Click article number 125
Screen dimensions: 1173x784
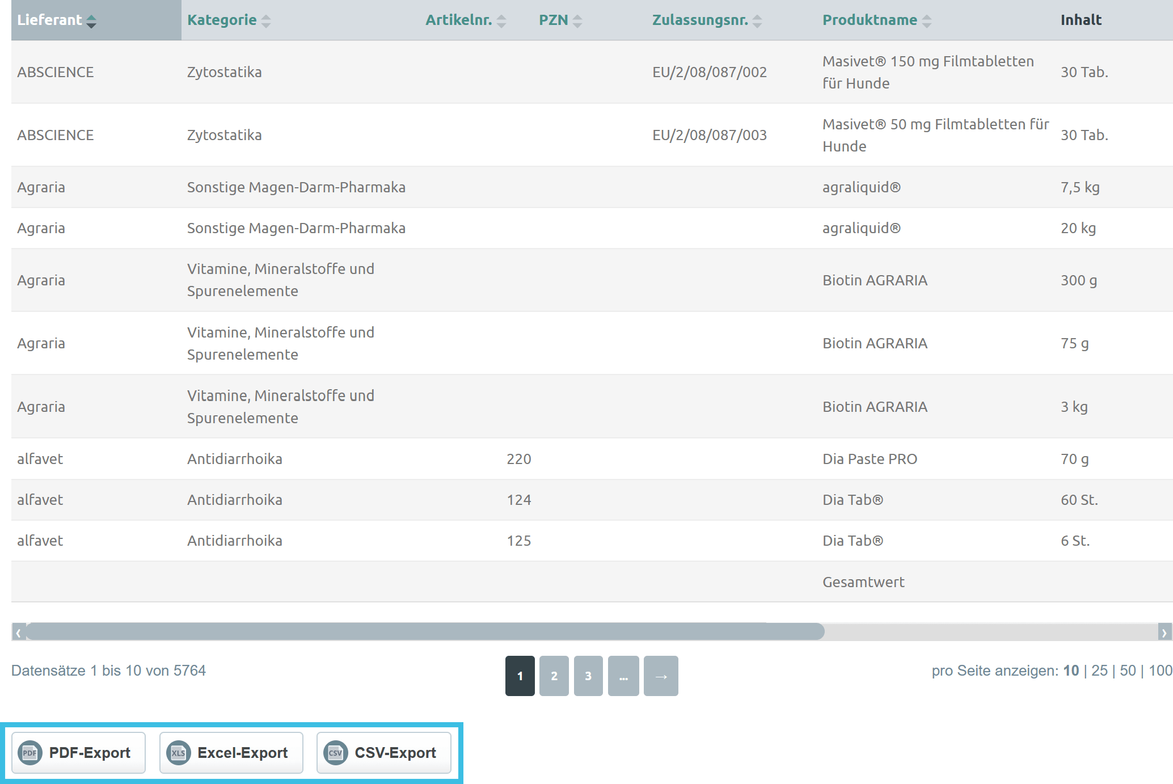[x=519, y=541]
